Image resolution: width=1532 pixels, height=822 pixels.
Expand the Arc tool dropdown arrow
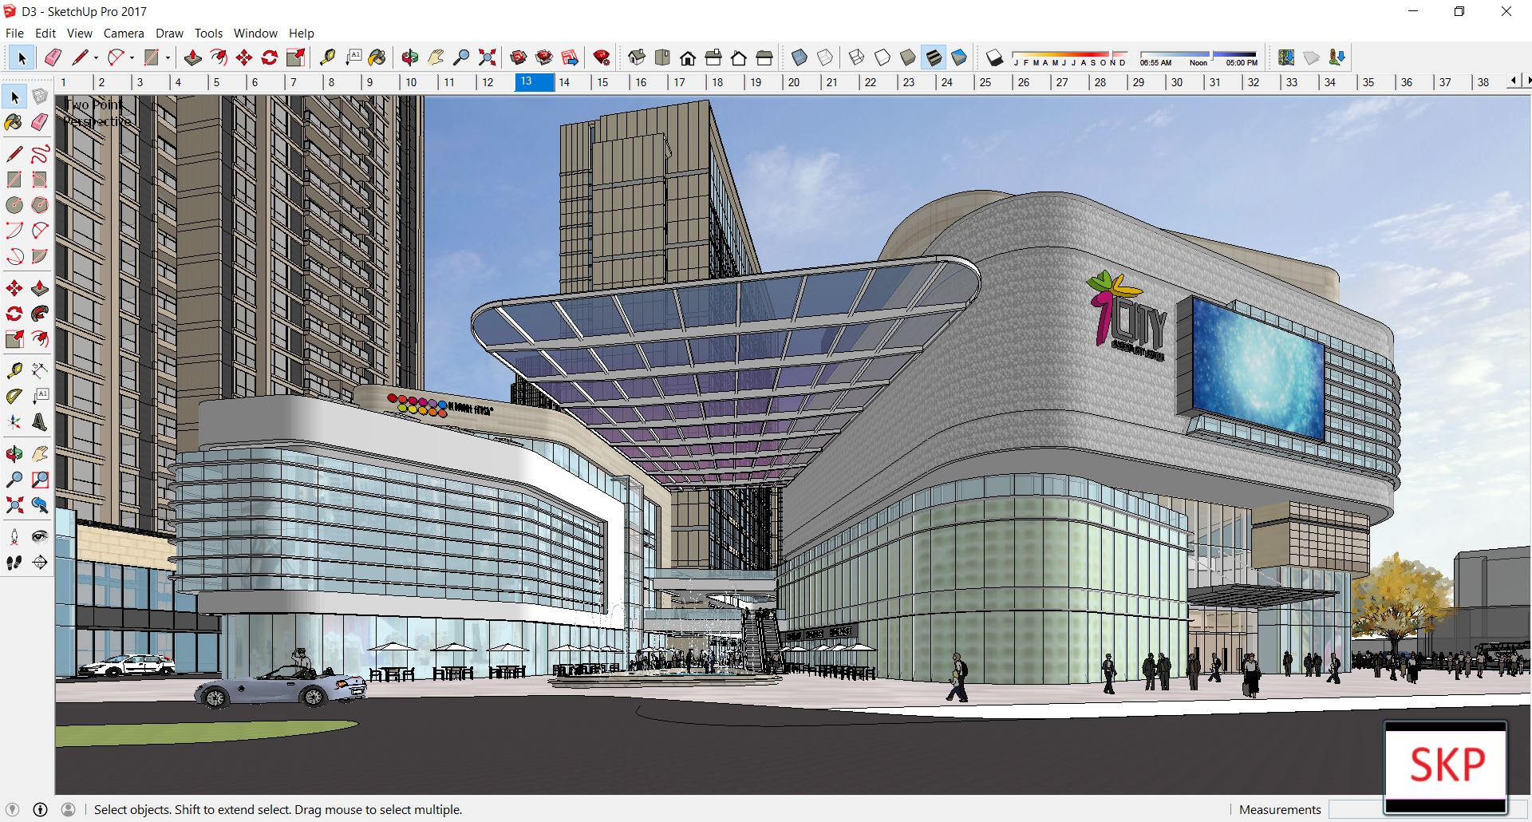tap(132, 57)
